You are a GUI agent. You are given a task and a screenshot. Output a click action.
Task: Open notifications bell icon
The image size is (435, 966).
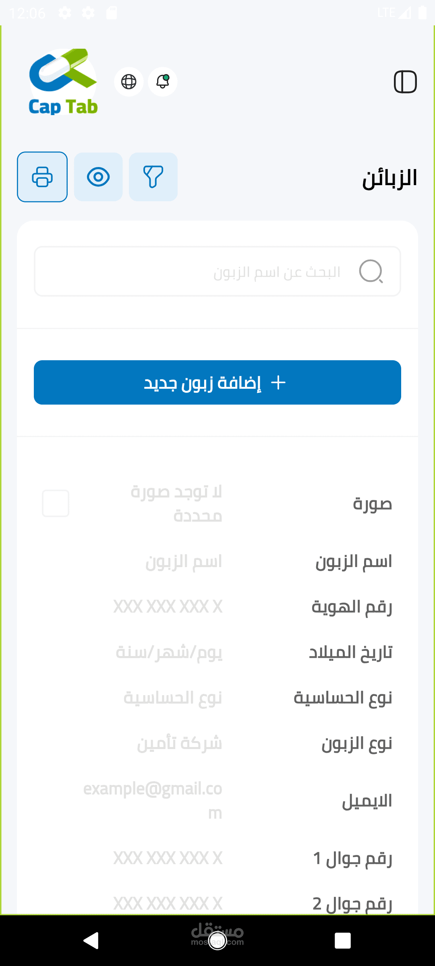pos(163,82)
